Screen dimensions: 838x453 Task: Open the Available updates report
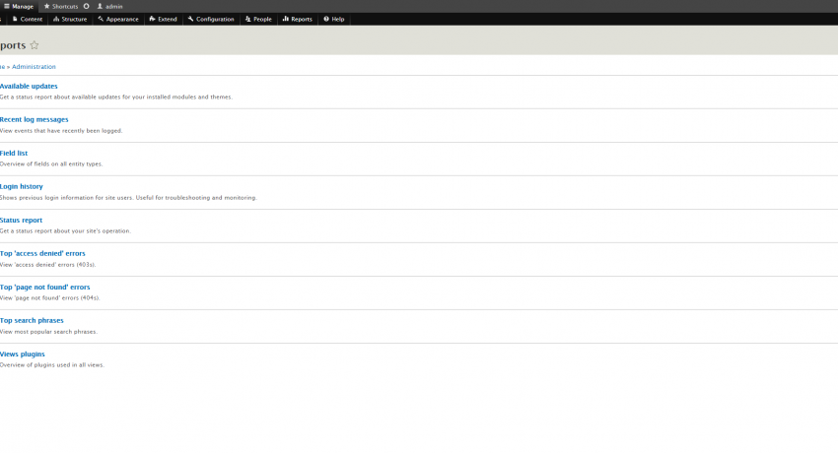tap(29, 86)
